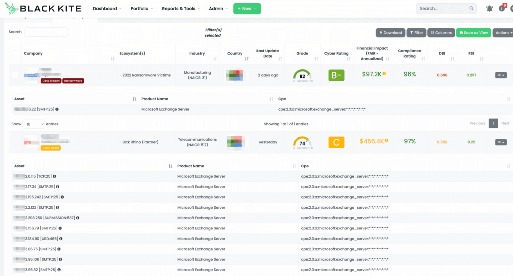Click the table Search input field
The height and width of the screenshot is (276, 513).
46,32
